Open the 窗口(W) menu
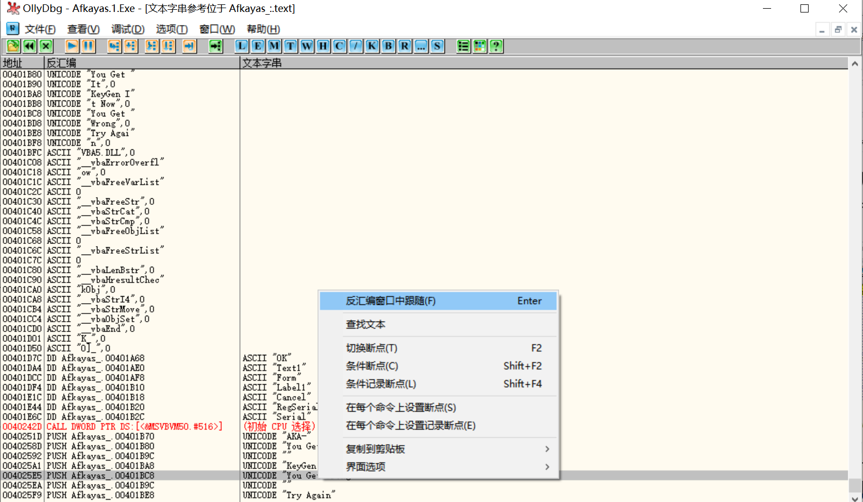 click(217, 29)
